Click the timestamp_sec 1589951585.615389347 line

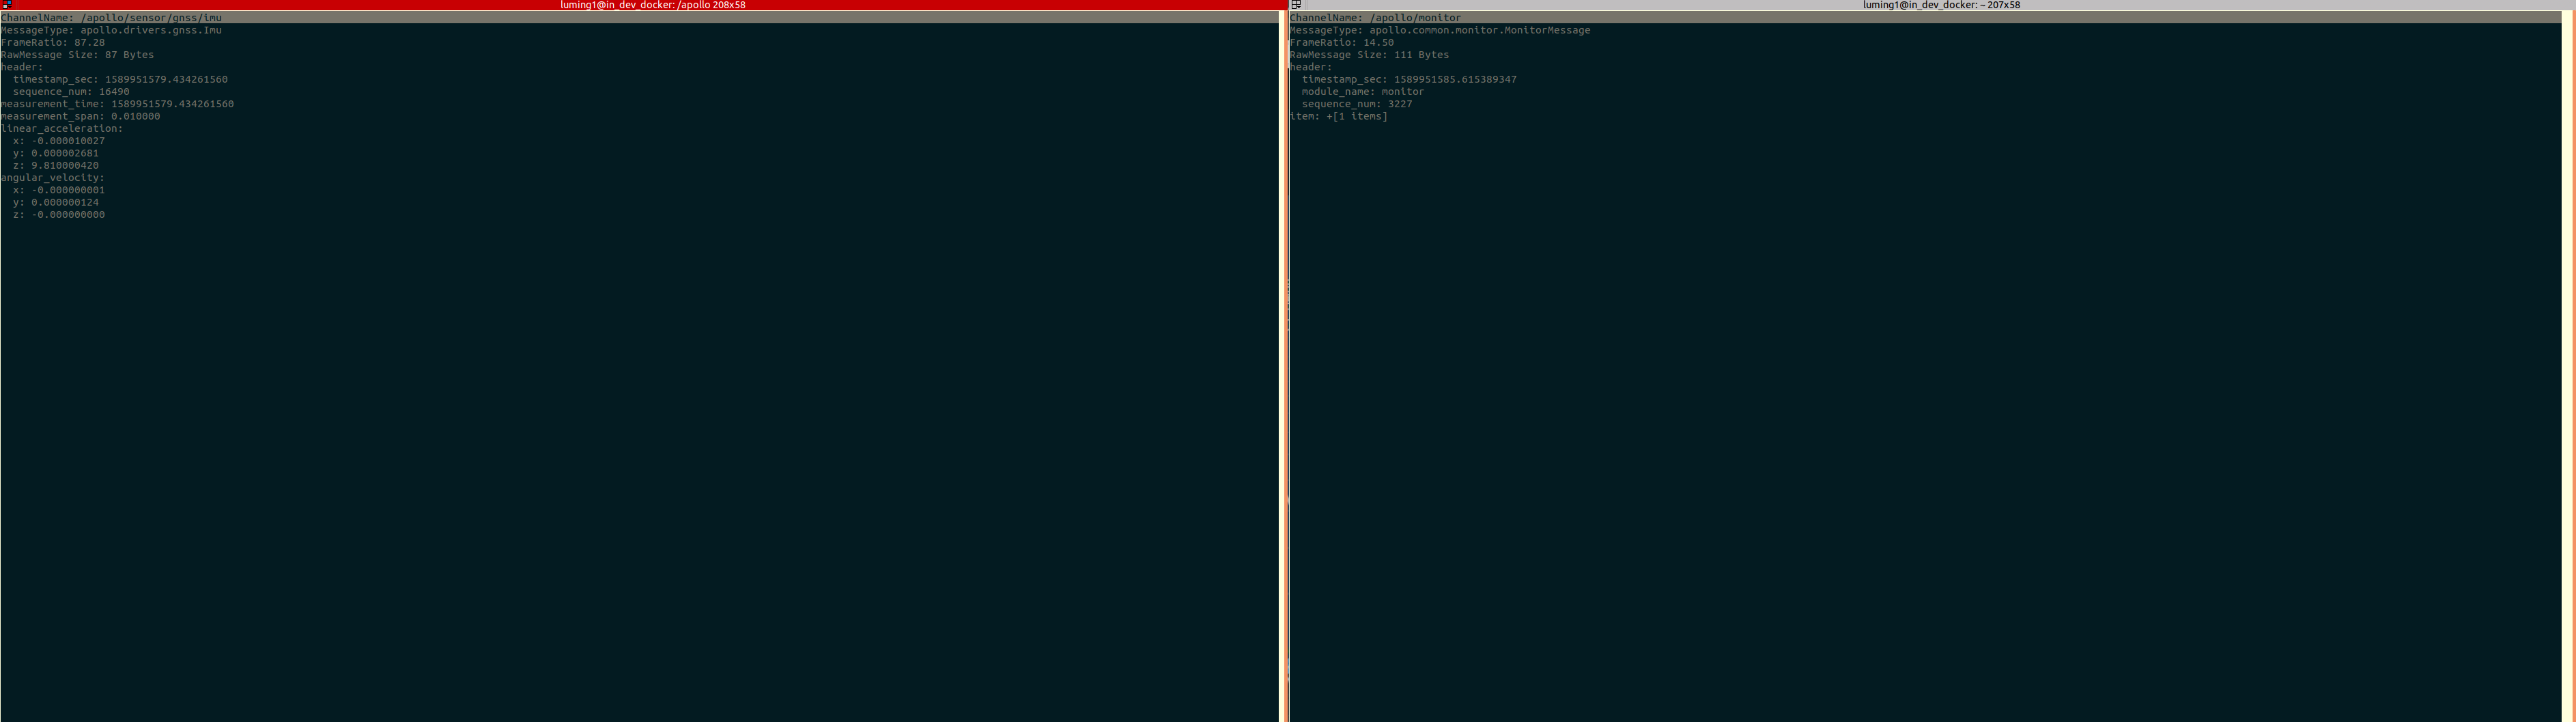(1409, 79)
